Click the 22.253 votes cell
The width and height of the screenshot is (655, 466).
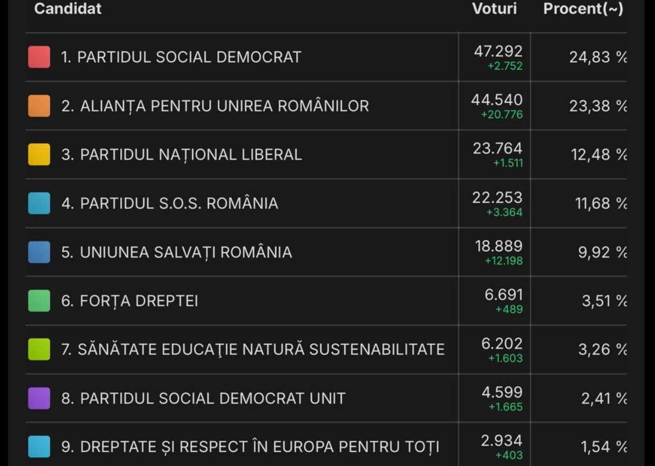pos(497,198)
